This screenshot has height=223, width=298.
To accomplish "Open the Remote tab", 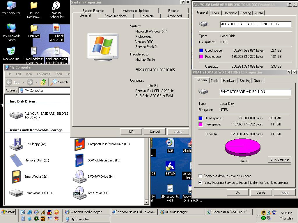I will pos(173,11).
